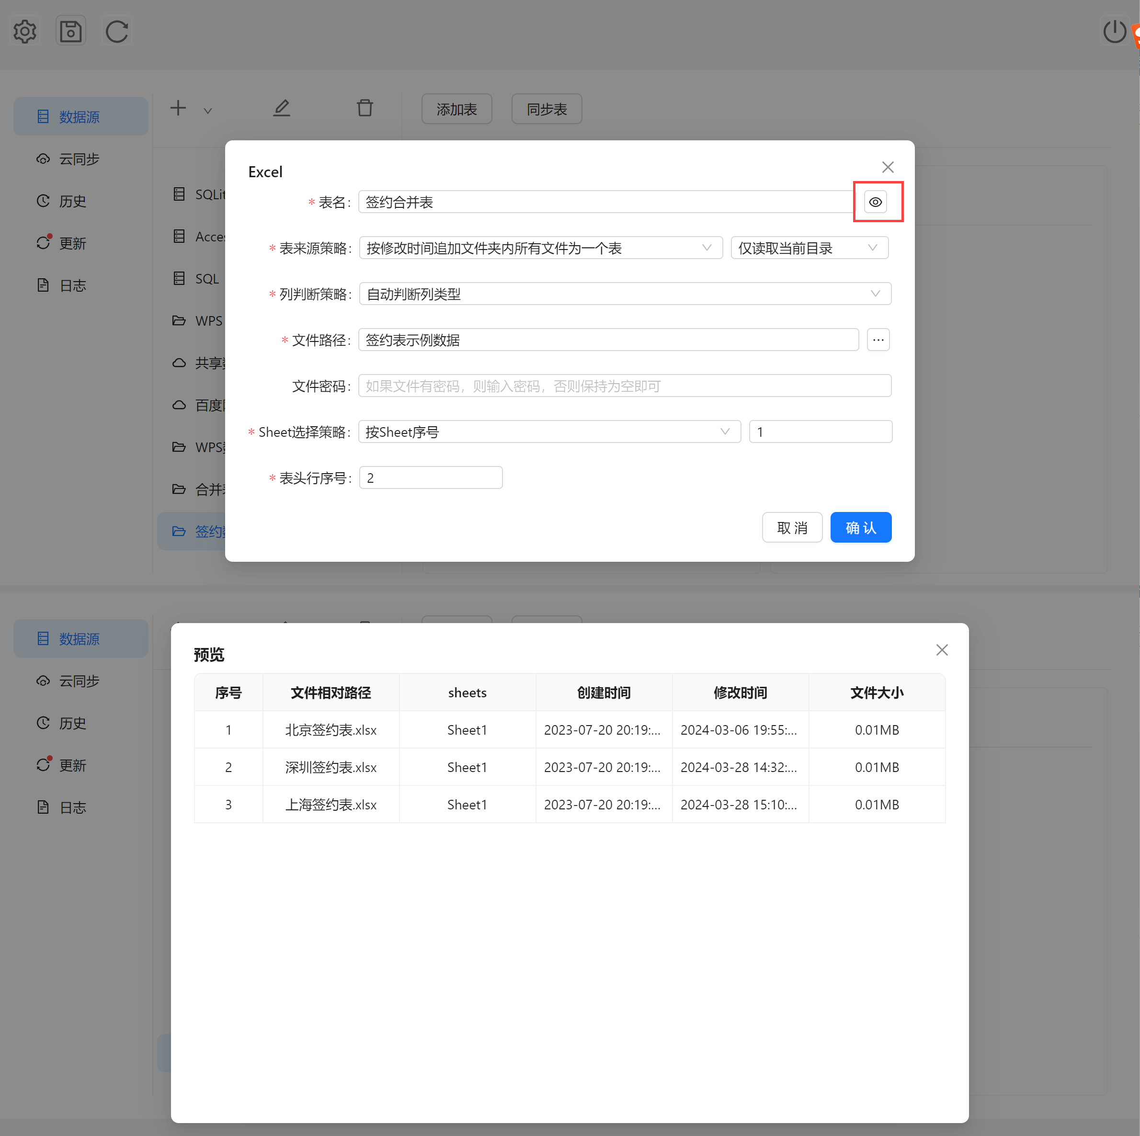Click the power button icon

coord(1114,31)
